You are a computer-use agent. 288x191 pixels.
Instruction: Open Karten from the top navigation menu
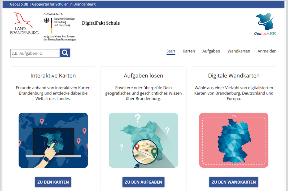(x=189, y=51)
